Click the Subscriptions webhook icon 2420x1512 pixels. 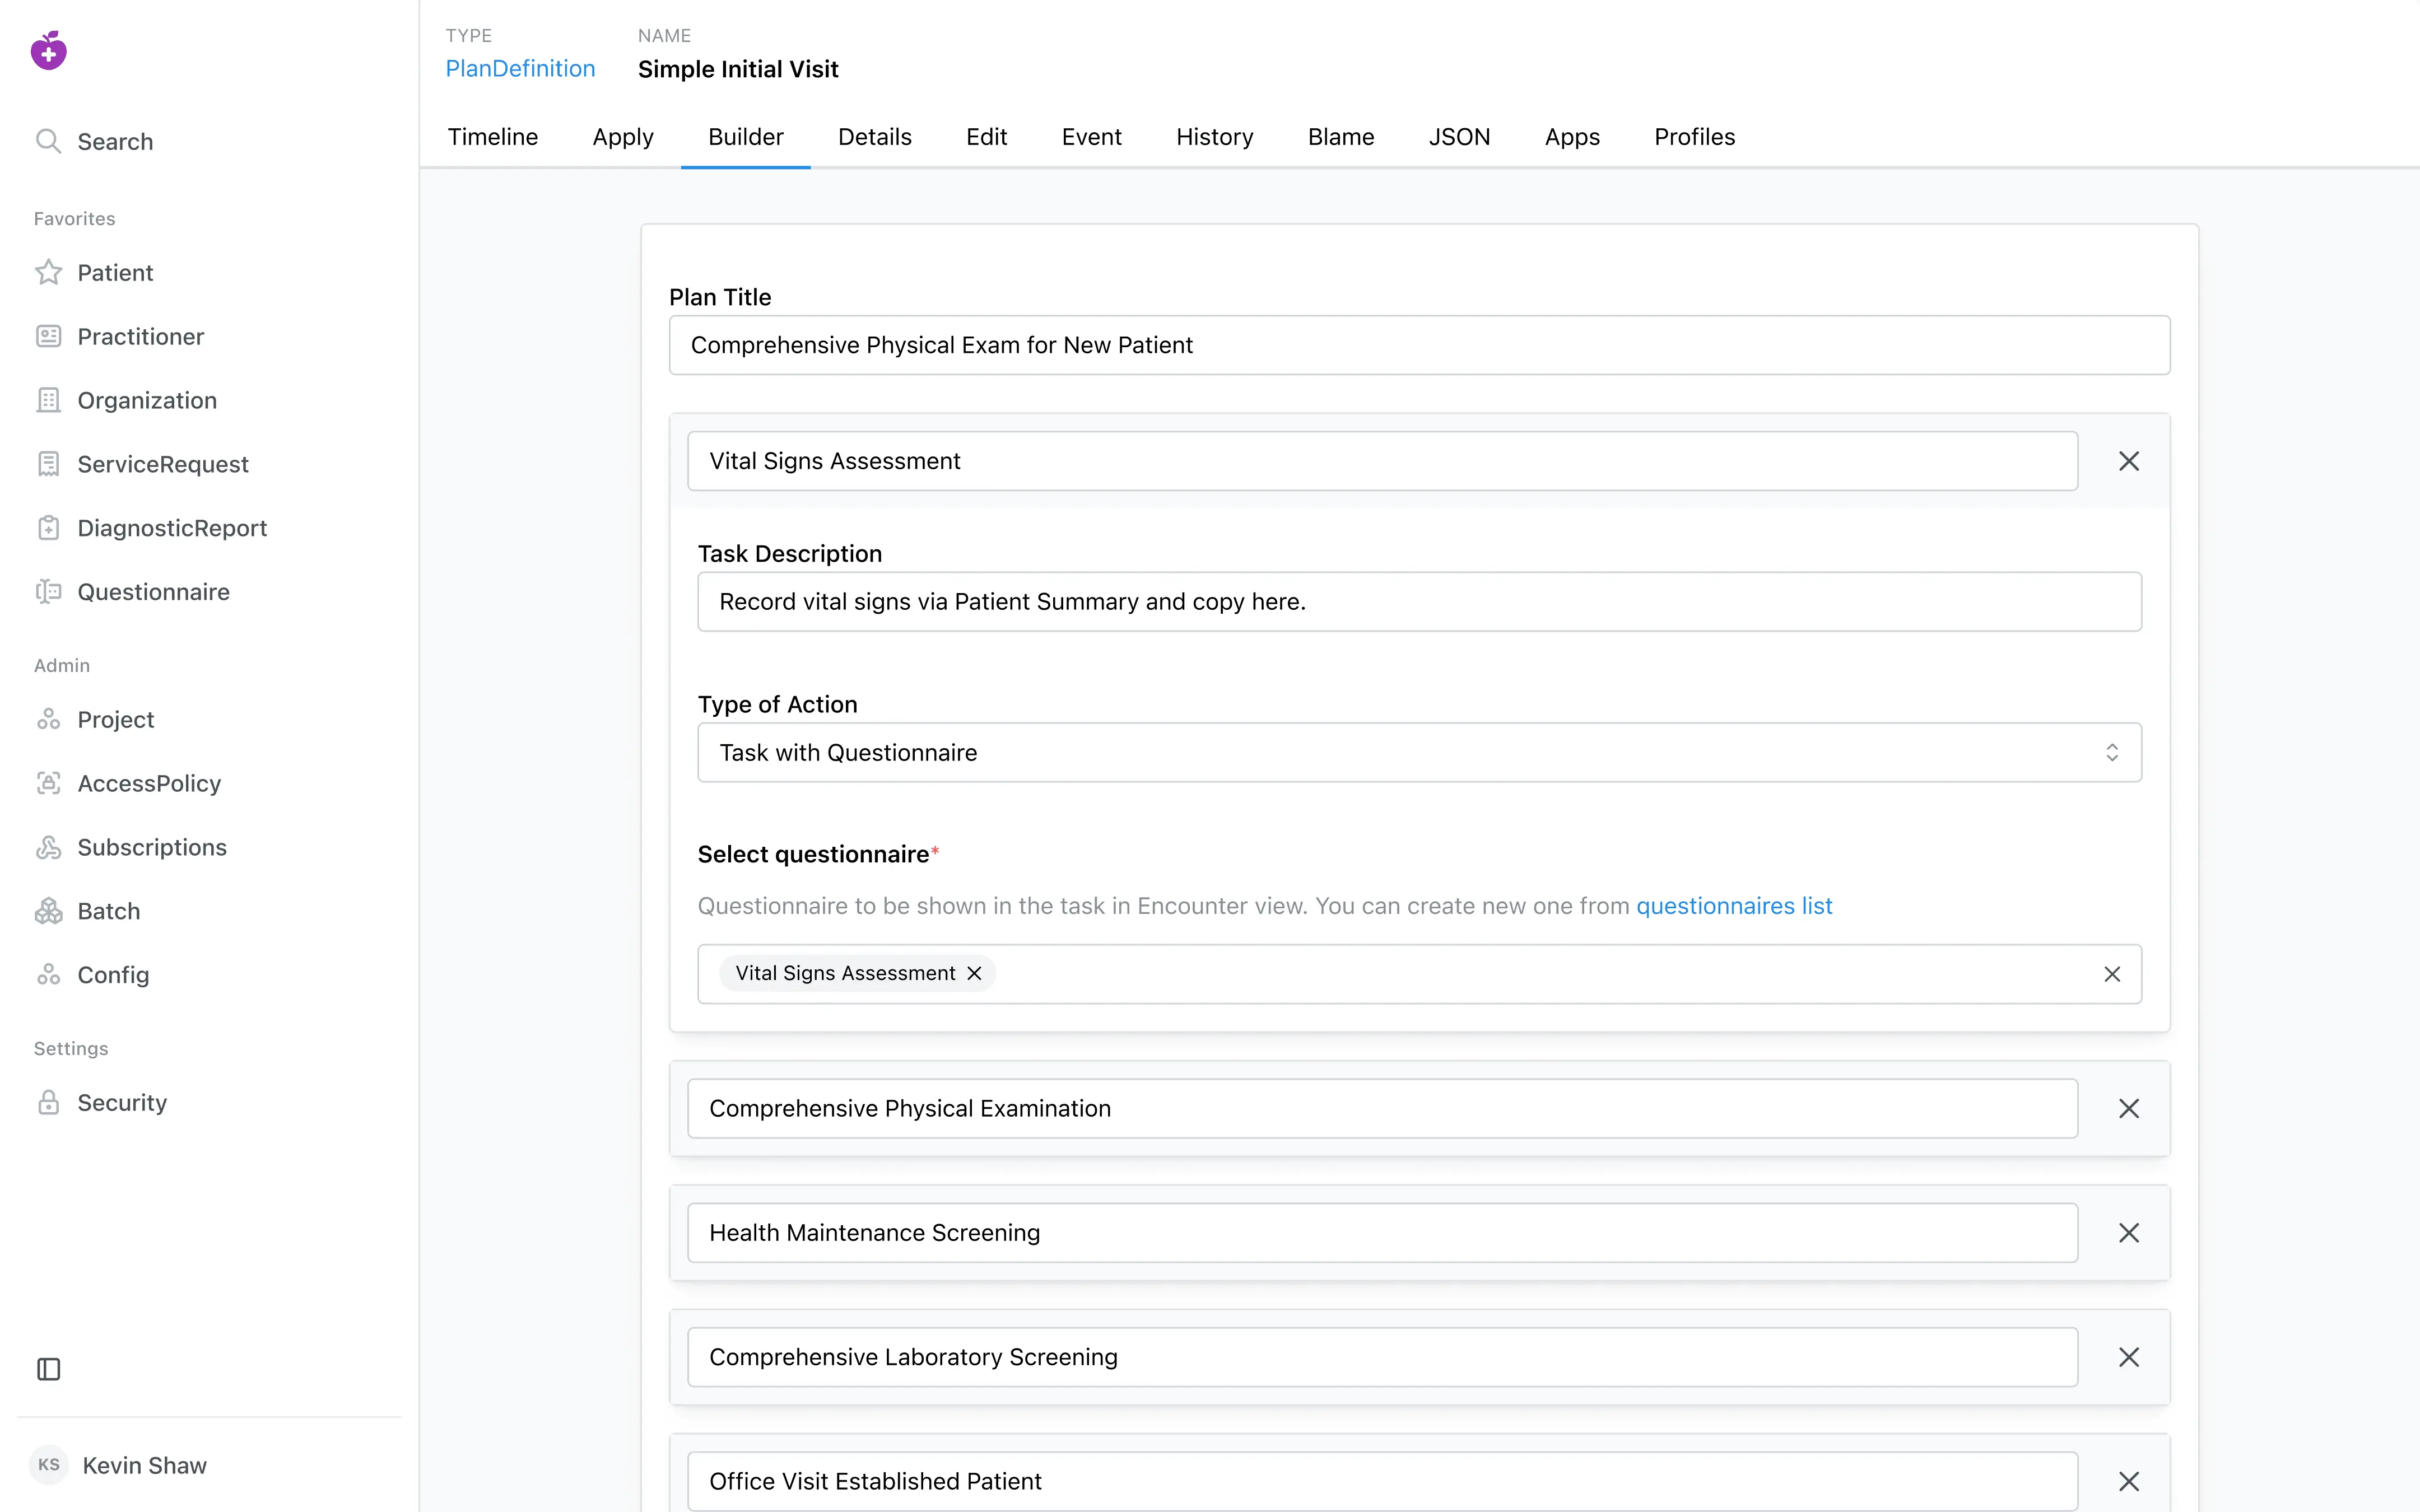48,847
